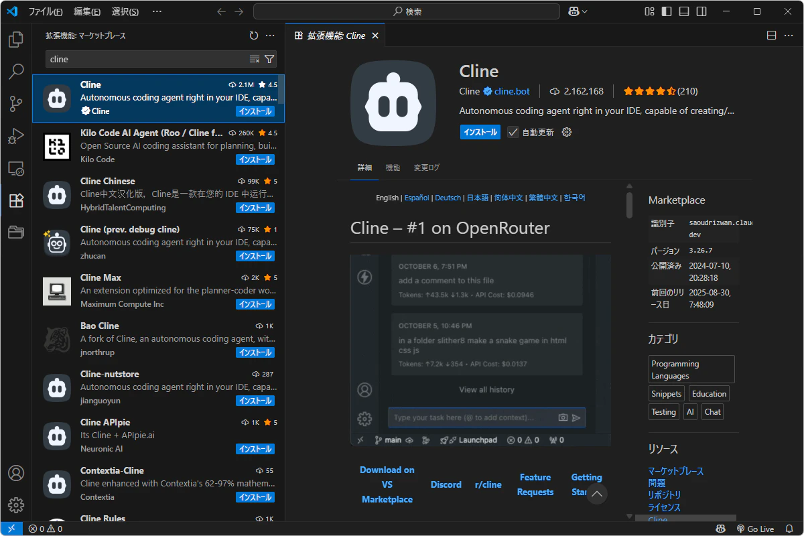Click the star rating for Cline
The height and width of the screenshot is (536, 804).
[660, 91]
